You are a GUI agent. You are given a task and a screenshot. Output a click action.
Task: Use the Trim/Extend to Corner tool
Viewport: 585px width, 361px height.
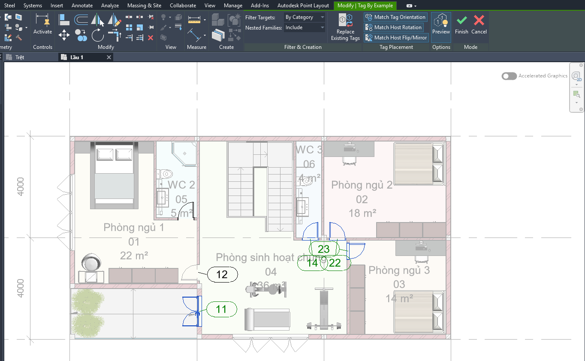point(115,35)
